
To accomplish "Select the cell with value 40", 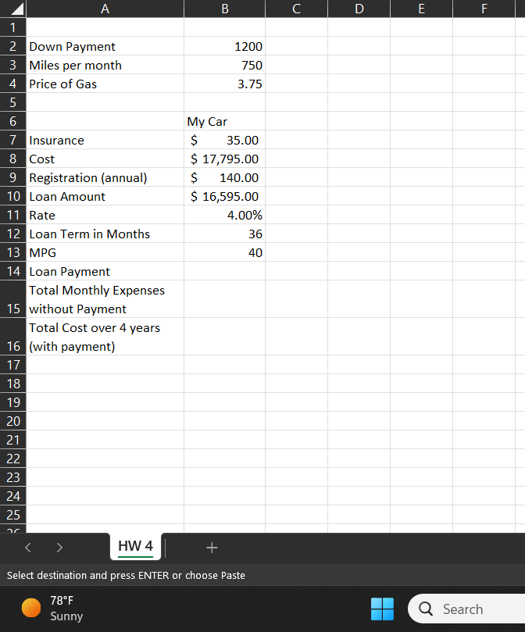I will tap(224, 252).
